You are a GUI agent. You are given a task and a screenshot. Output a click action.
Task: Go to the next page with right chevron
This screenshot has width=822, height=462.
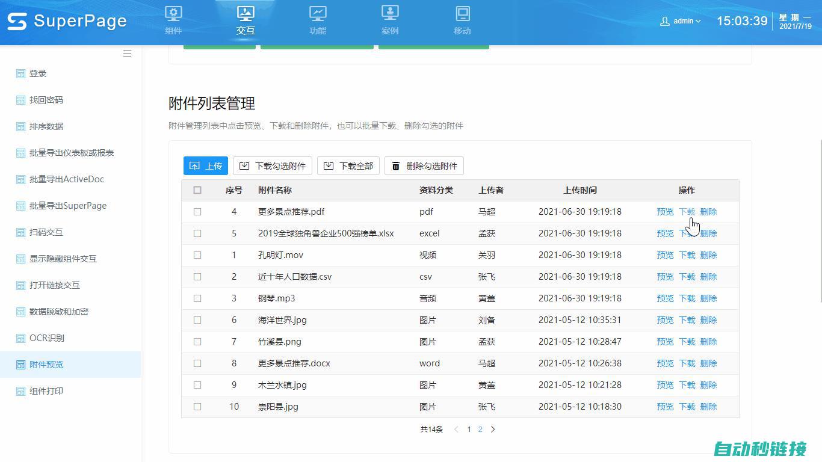pyautogui.click(x=493, y=430)
